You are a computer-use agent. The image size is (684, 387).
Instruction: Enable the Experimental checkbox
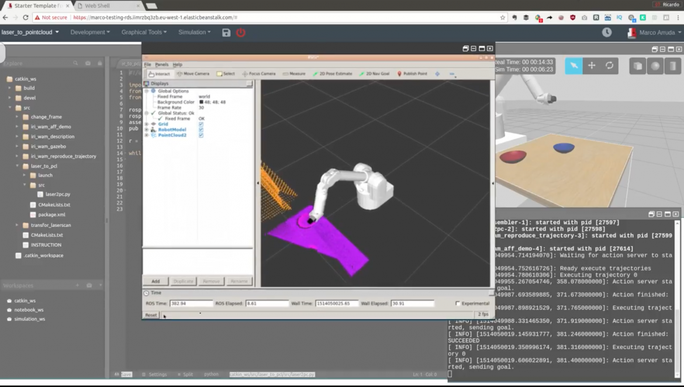(458, 303)
